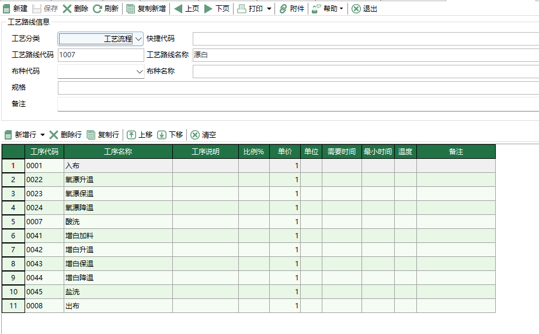Click the 工序说明 column header
Screen dimensions: 539x334
click(x=206, y=152)
